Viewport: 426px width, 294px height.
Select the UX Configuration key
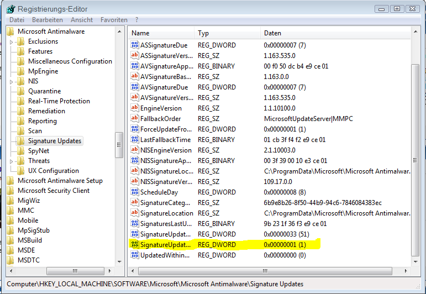(54, 171)
